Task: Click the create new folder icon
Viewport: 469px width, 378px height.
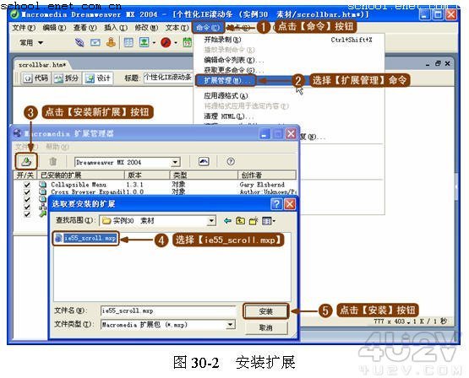Action: (254, 221)
